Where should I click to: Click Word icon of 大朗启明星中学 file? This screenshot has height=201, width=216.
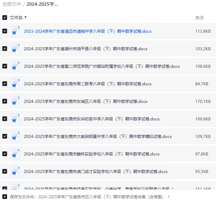coord(15,136)
